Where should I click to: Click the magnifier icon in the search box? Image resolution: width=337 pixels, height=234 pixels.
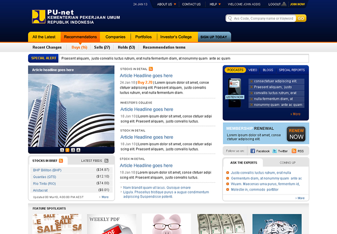pos(230,18)
